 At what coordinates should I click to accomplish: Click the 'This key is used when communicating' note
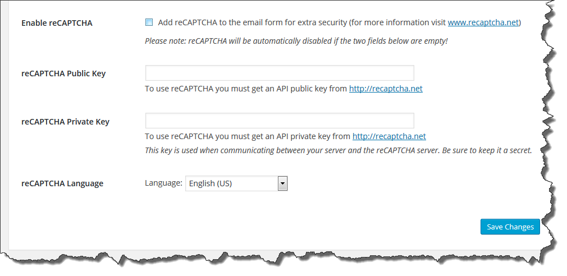pos(339,150)
